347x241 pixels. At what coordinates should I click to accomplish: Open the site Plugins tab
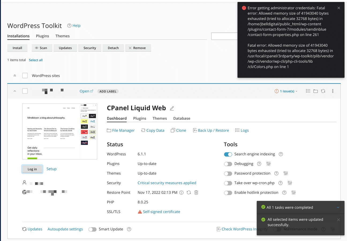139,118
